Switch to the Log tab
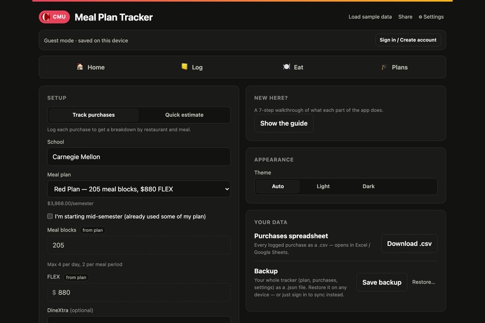The height and width of the screenshot is (323, 485). 192,67
